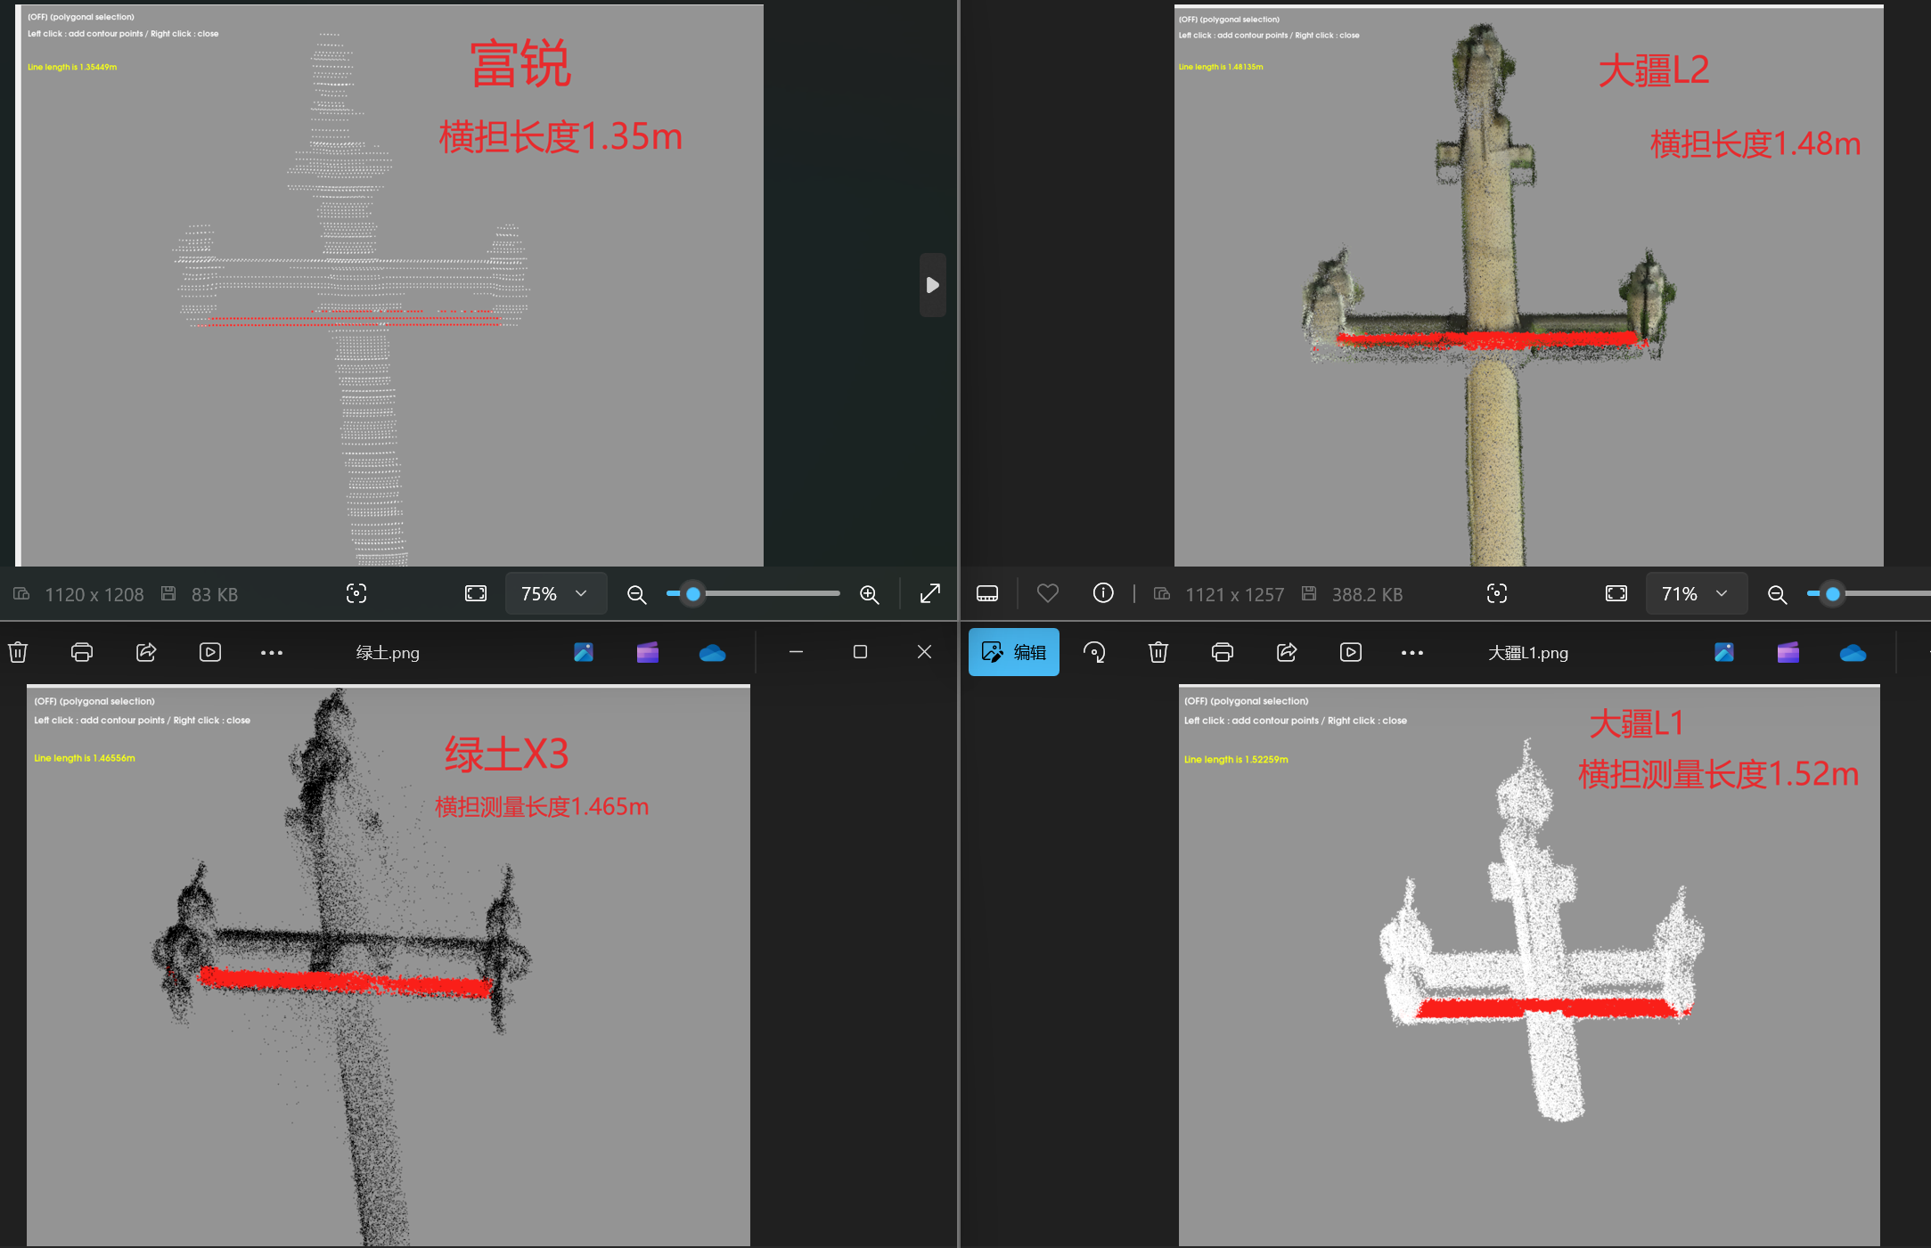Screen dimensions: 1931x1248
Task: Expand the 71% zoom dropdown
Action: [x=1695, y=593]
